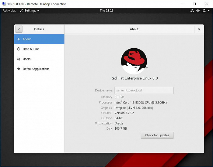Click the Device name text field

pos(144,90)
